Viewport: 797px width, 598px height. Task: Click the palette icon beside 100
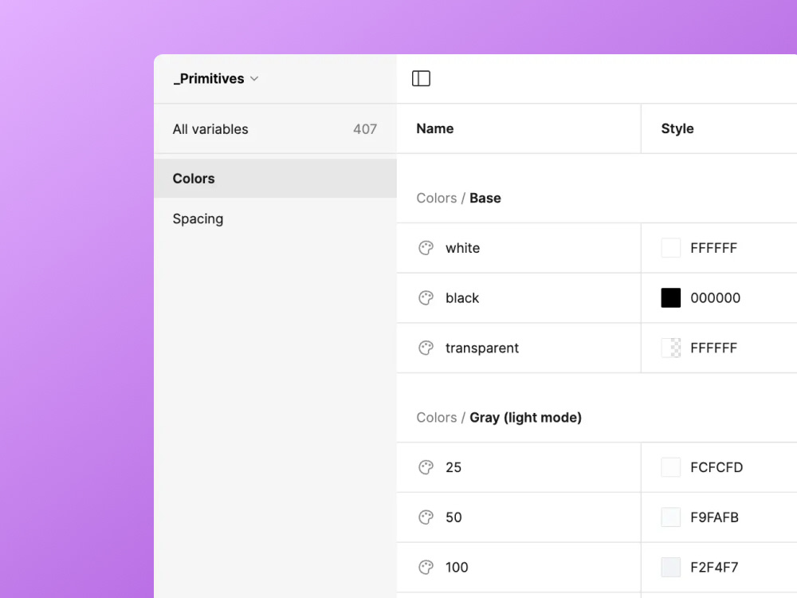426,567
